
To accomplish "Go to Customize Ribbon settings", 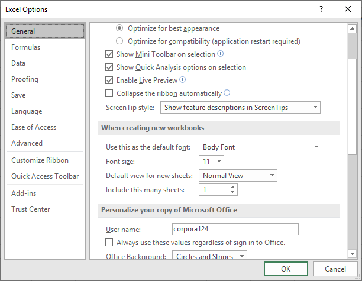I will [45, 160].
